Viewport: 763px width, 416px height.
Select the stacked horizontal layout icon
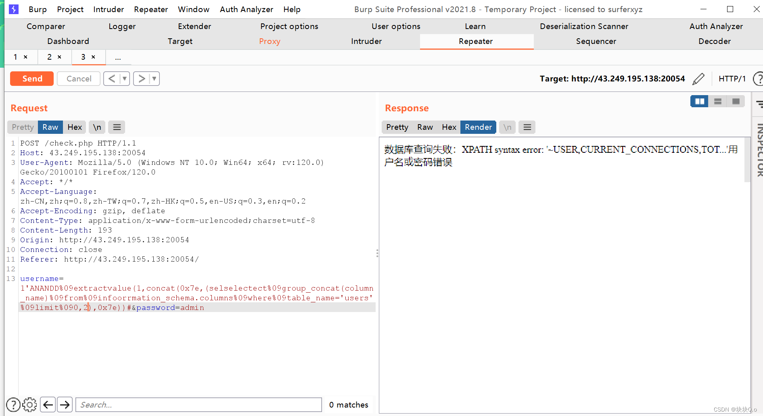[717, 101]
